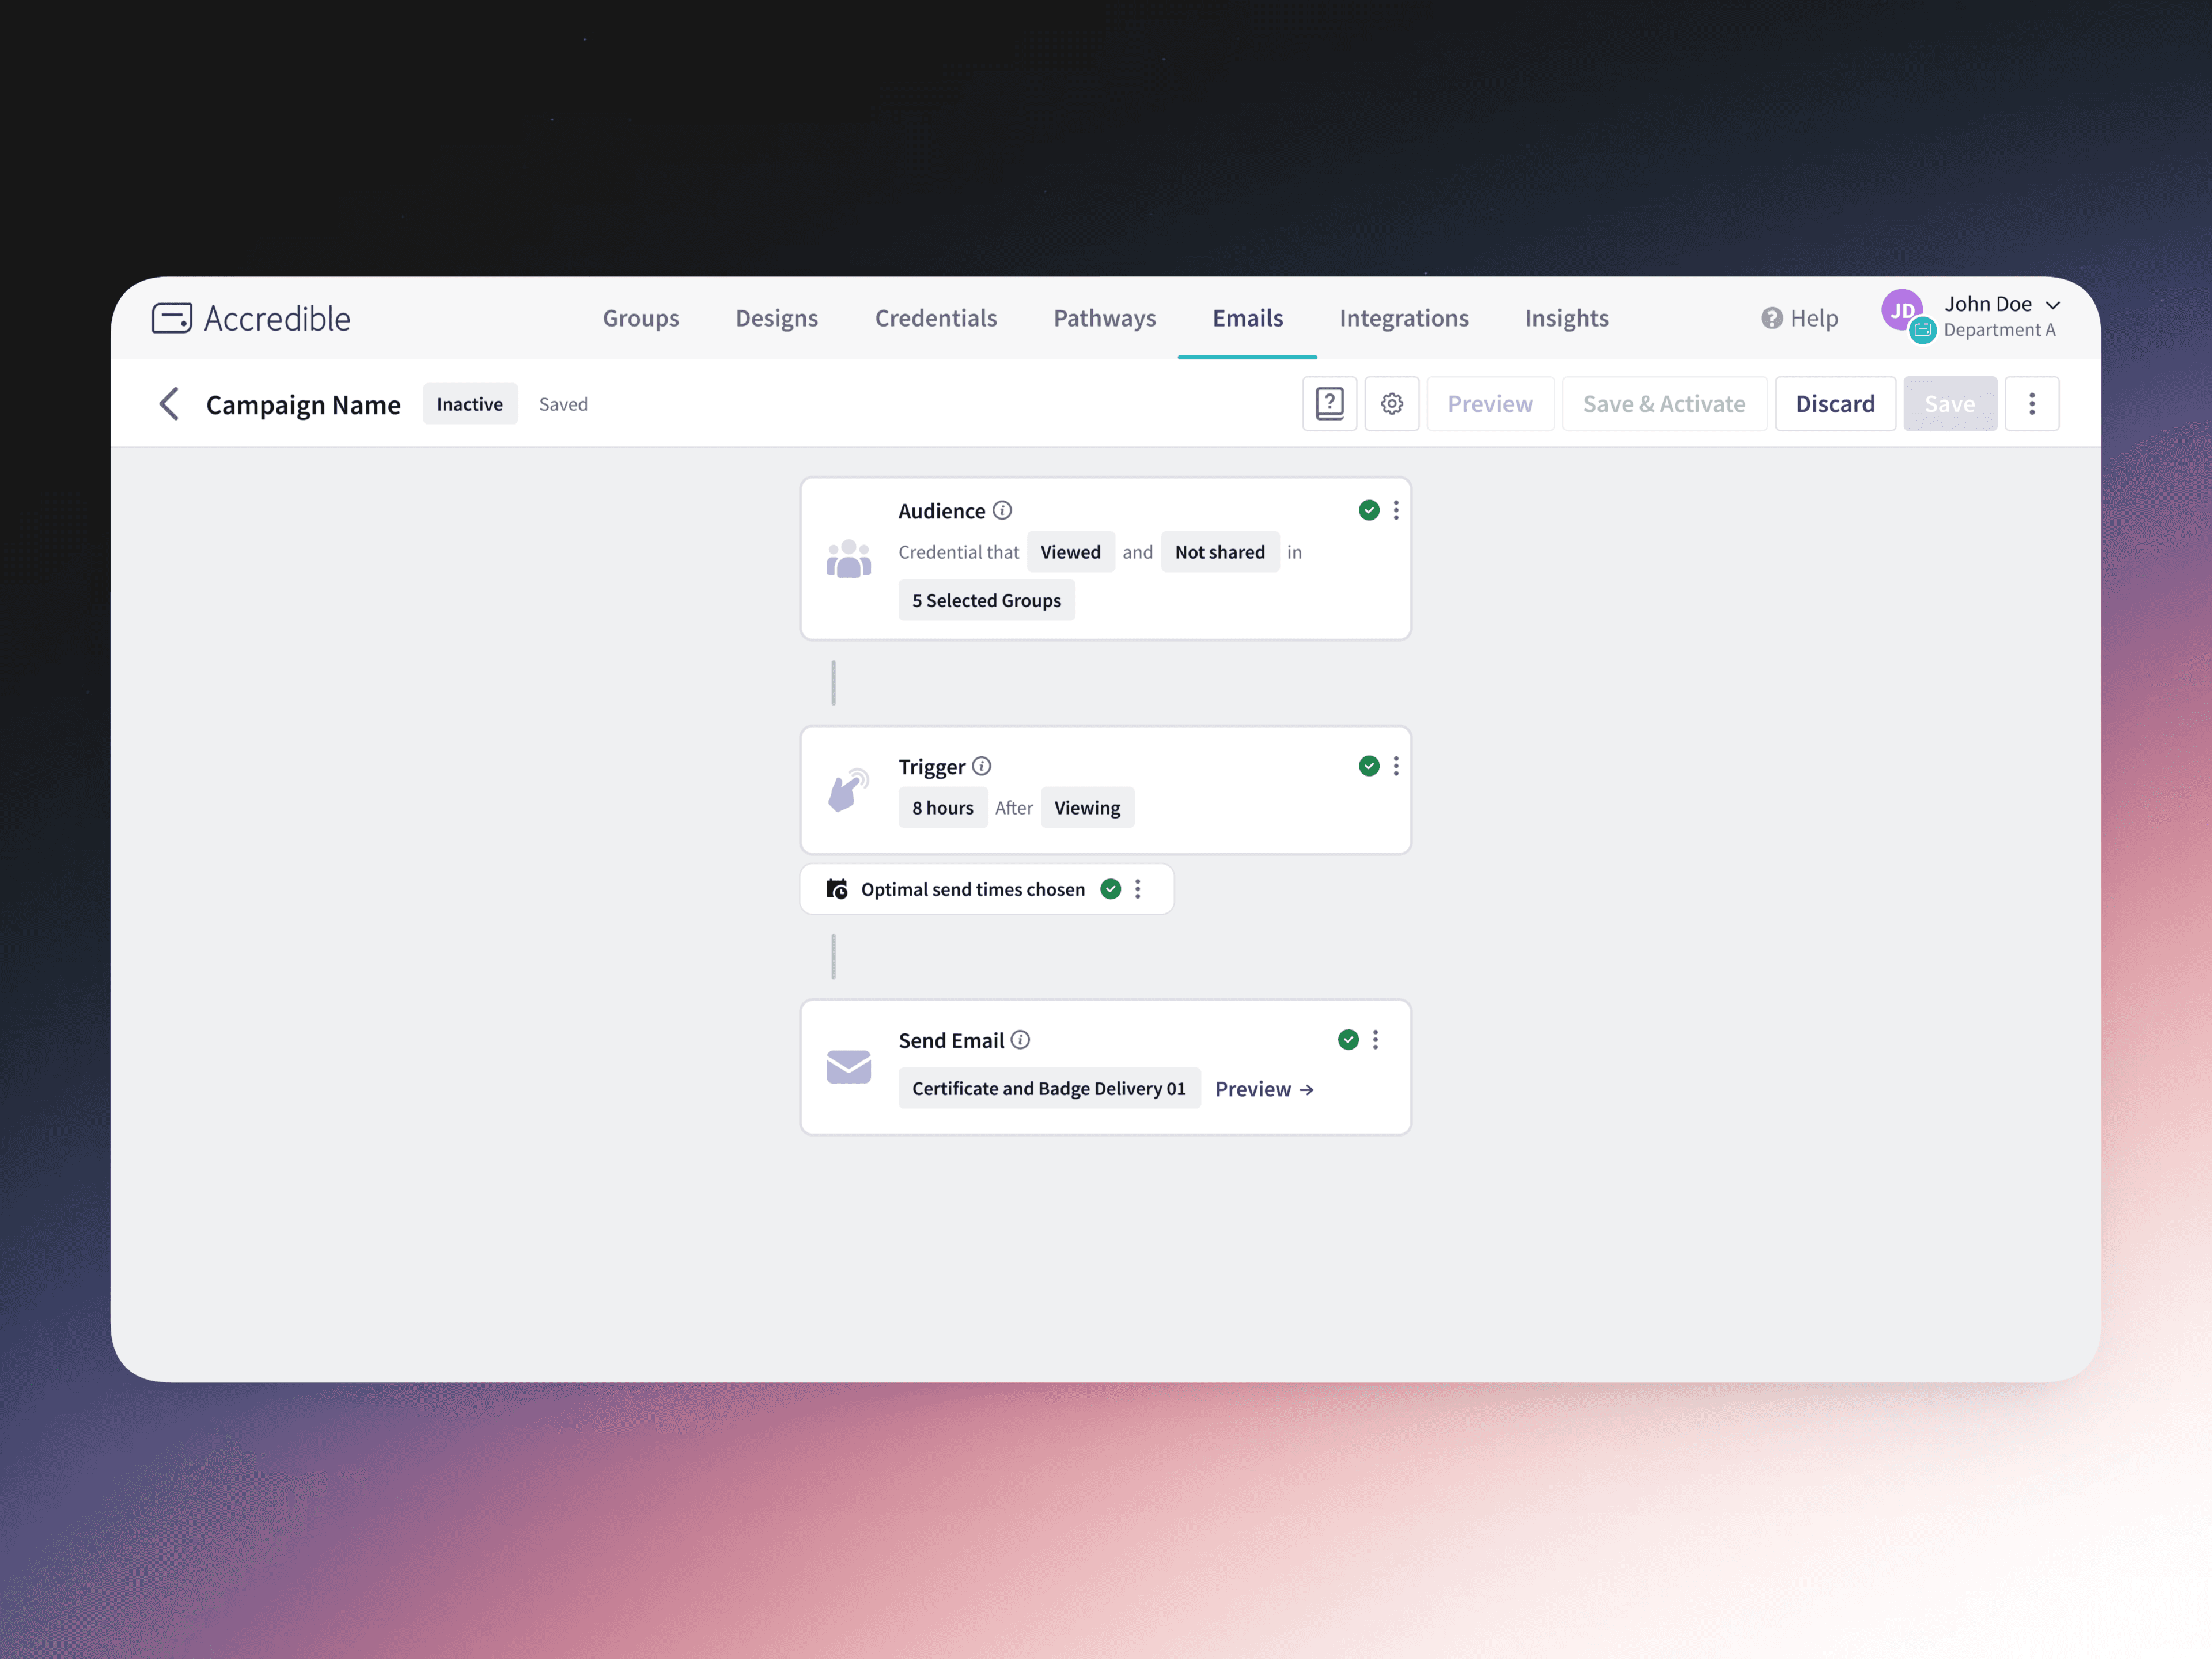Screen dimensions: 2212x1659
Task: Click Preview link in Send Email
Action: 1263,1089
